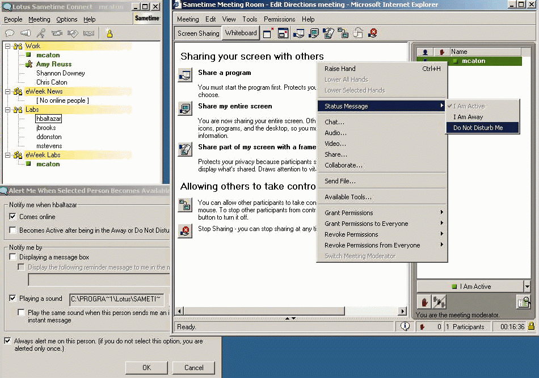Click the sound file path field

point(117,299)
